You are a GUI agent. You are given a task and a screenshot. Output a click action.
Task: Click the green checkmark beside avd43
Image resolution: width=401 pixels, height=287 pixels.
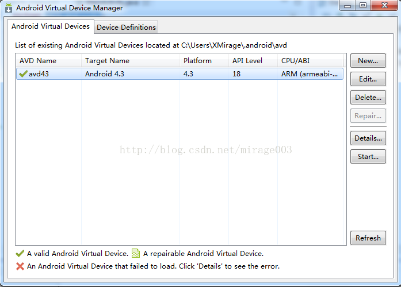click(x=23, y=73)
